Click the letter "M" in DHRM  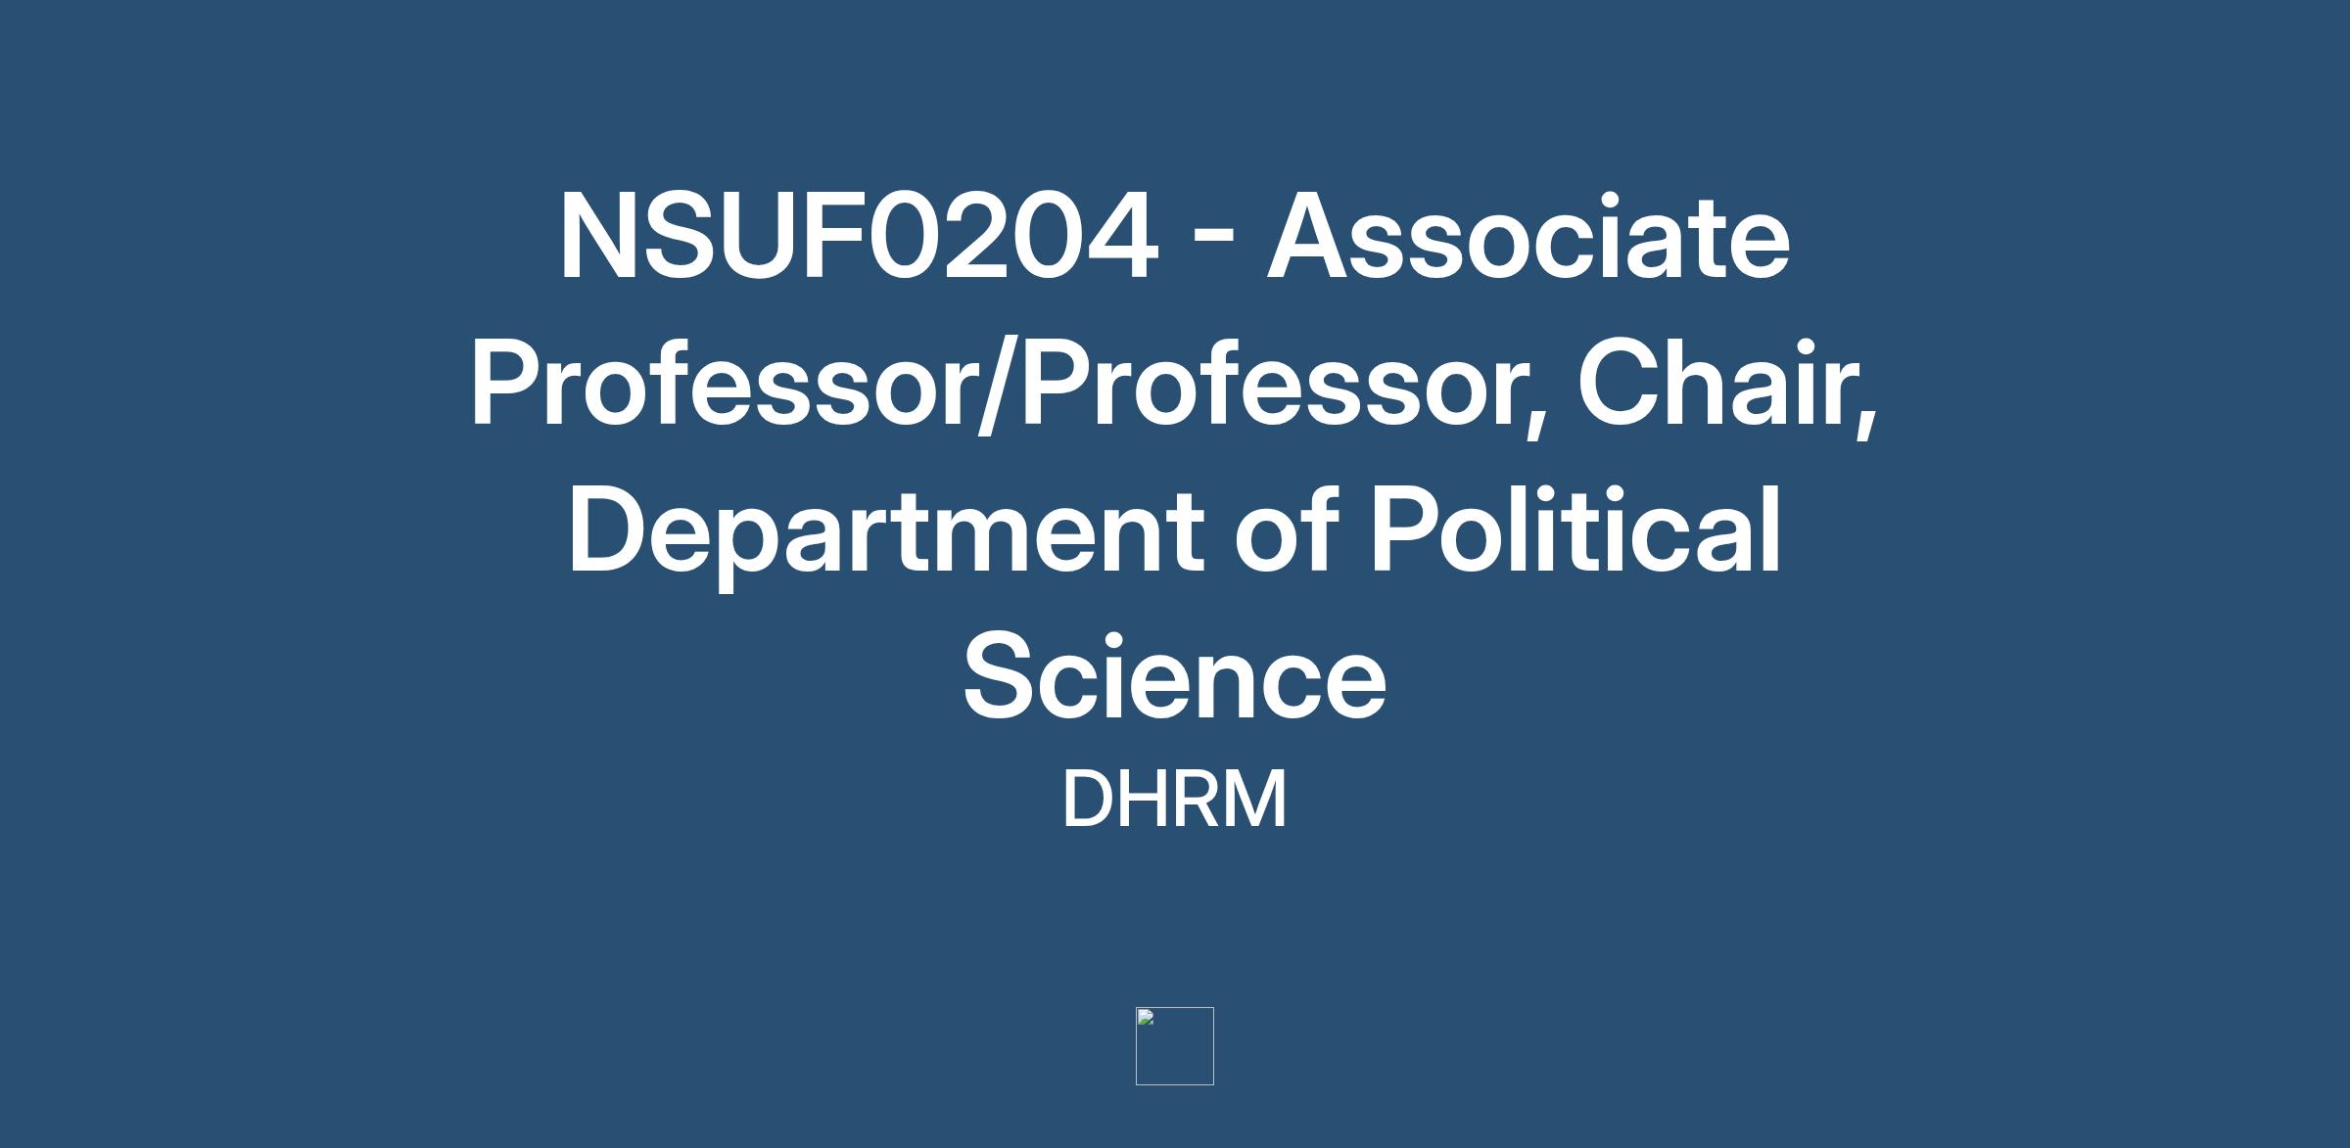(x=1252, y=799)
